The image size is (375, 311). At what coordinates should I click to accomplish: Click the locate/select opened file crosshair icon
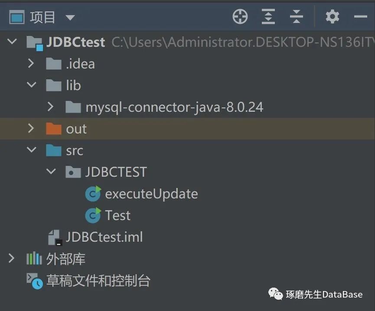pyautogui.click(x=240, y=17)
